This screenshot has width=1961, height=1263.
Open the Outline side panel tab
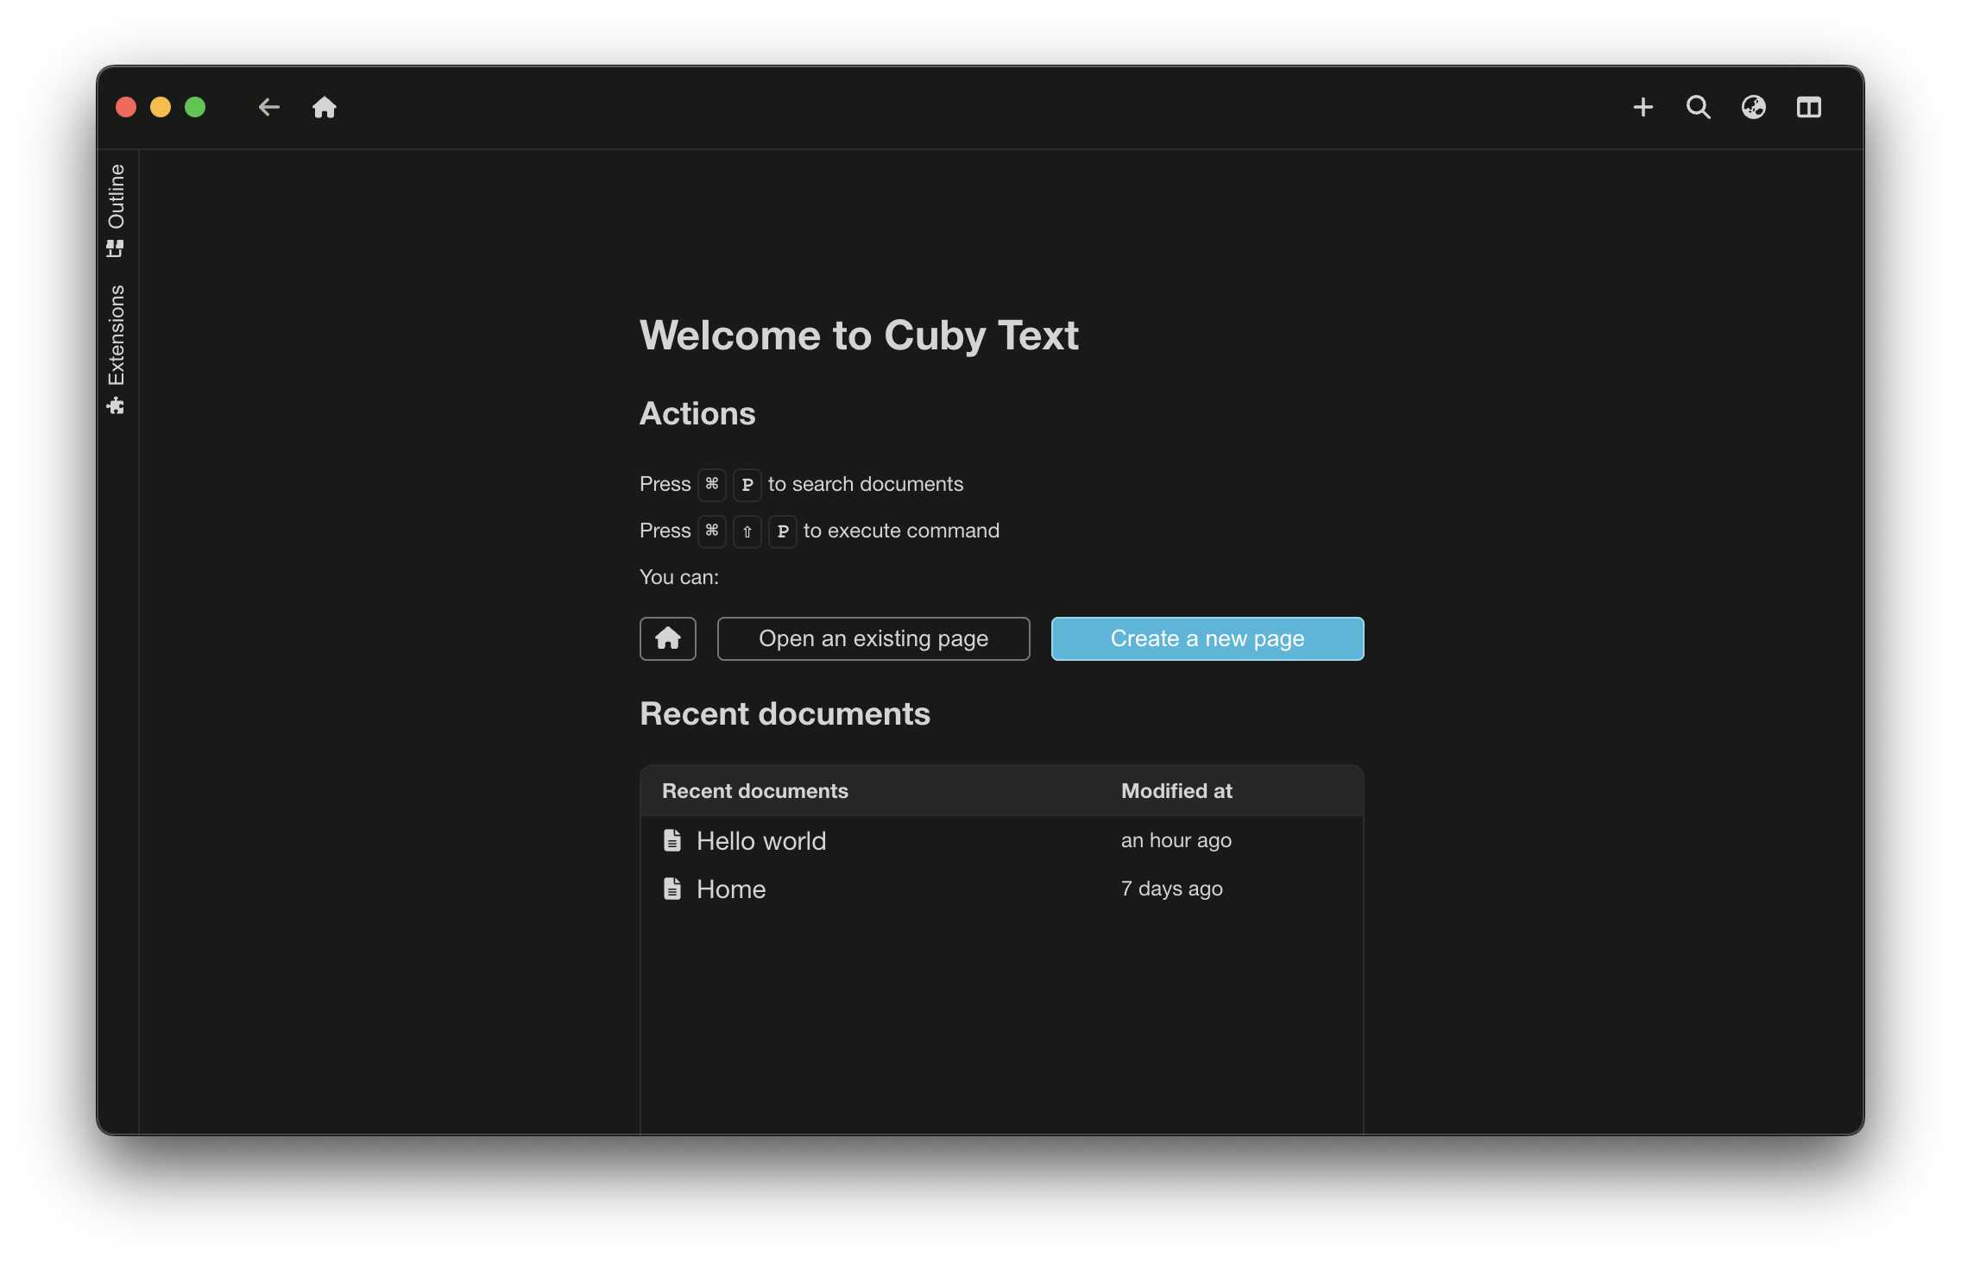(117, 197)
